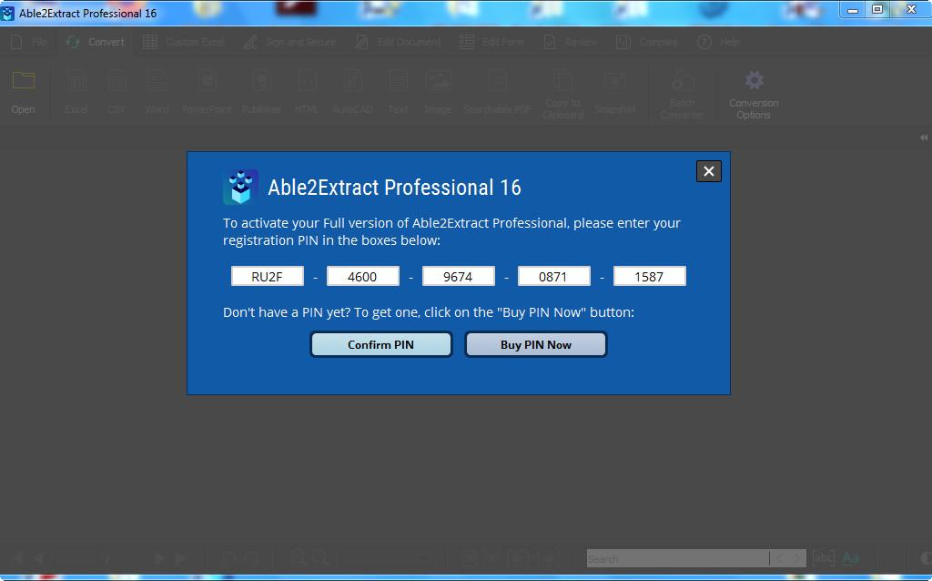Use the Copy to Clipboard icon
932x581 pixels.
562,80
